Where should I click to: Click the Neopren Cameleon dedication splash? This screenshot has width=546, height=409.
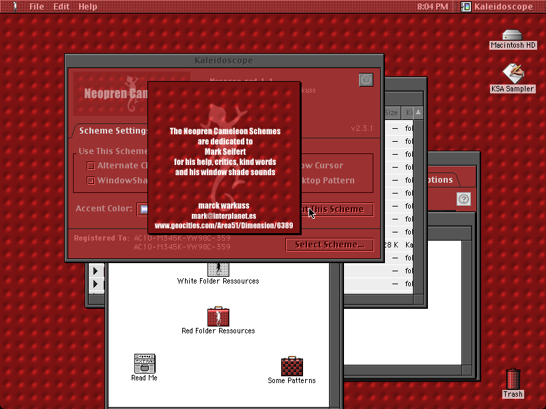225,157
